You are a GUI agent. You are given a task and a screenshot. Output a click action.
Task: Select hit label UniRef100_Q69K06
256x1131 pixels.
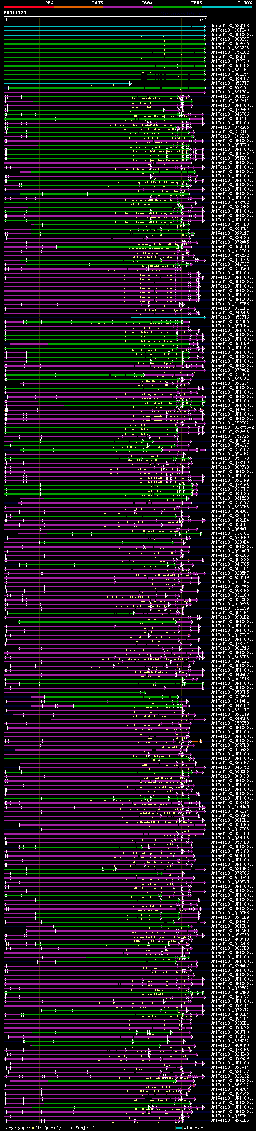click(x=230, y=43)
